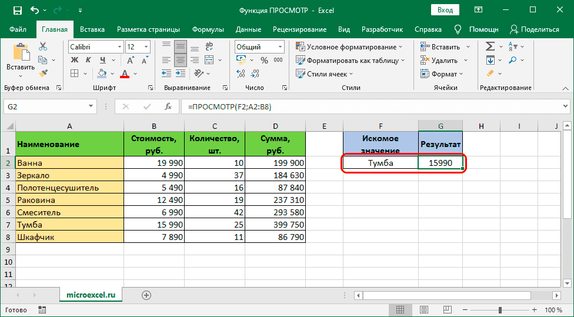Screen dimensions: 574x317
Task: Toggle italic formatting (К)
Action: click(x=89, y=60)
